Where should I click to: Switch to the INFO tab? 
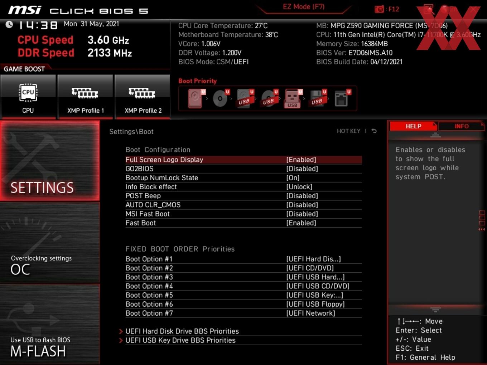pyautogui.click(x=462, y=126)
